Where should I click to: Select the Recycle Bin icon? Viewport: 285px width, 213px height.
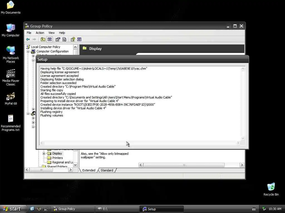click(271, 189)
